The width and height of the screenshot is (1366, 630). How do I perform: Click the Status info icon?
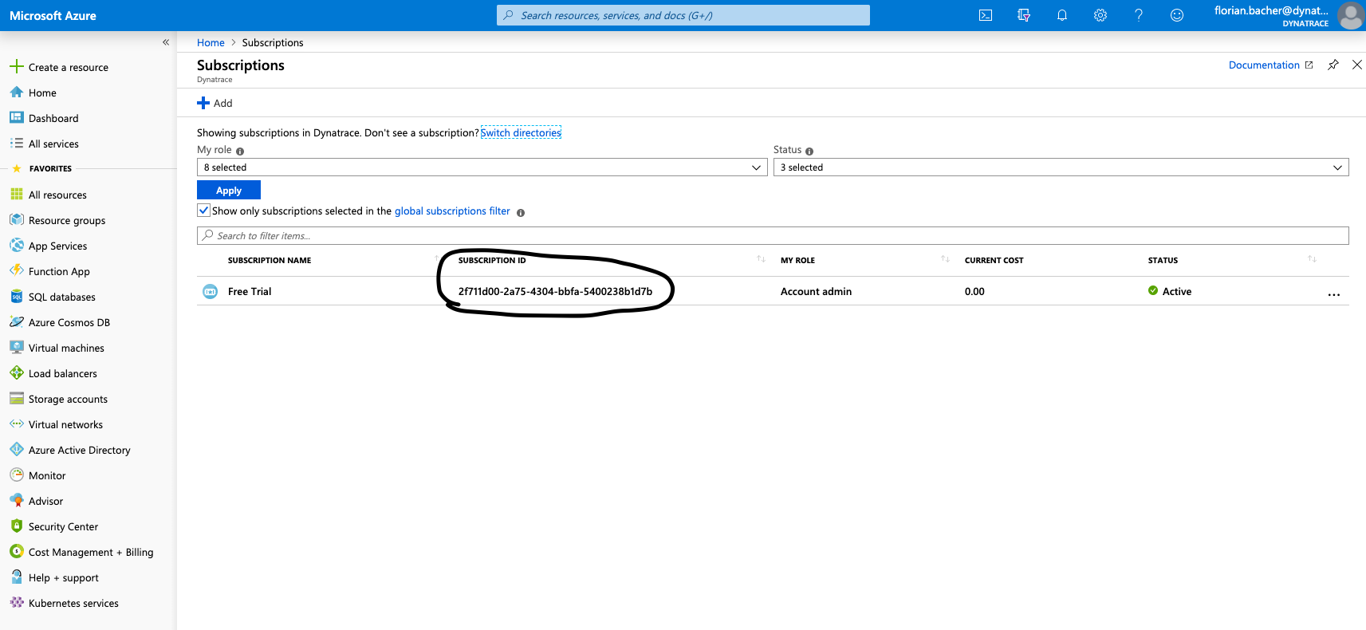[x=809, y=151]
